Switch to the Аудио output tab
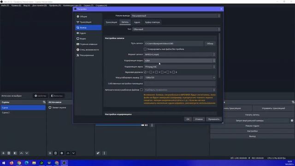This screenshot has height=166, width=295. 137,22
